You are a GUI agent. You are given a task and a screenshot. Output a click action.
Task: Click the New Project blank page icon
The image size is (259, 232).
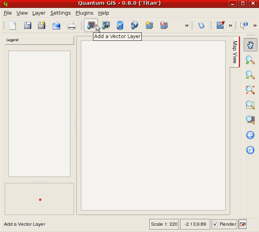click(13, 25)
